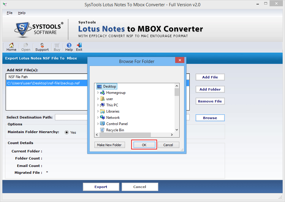The image size is (285, 202).
Task: Select the backup.nsf file path row
Action: (x=98, y=83)
